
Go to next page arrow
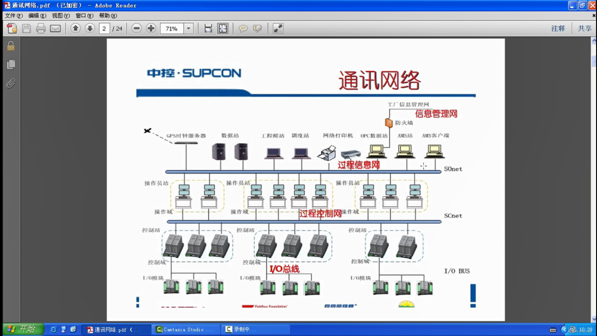(x=90, y=29)
